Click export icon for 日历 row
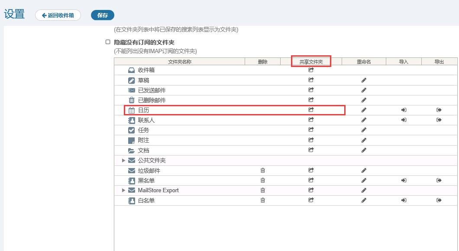Image resolution: width=459 pixels, height=251 pixels. pyautogui.click(x=439, y=110)
